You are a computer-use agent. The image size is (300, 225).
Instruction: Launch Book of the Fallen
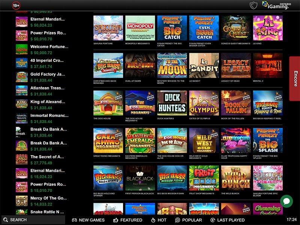point(236,103)
